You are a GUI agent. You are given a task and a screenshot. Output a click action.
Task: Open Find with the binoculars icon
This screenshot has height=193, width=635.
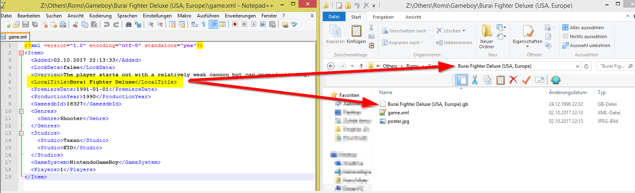pyautogui.click(x=128, y=24)
